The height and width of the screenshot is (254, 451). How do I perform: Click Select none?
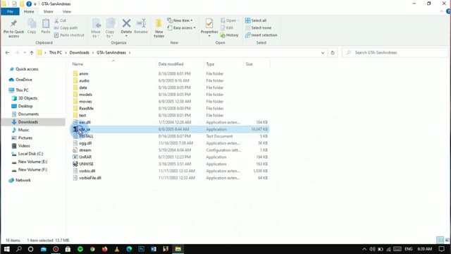click(x=258, y=28)
